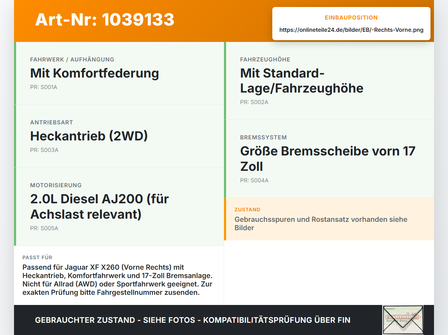Click the 'PR: S003A' code

click(x=44, y=150)
